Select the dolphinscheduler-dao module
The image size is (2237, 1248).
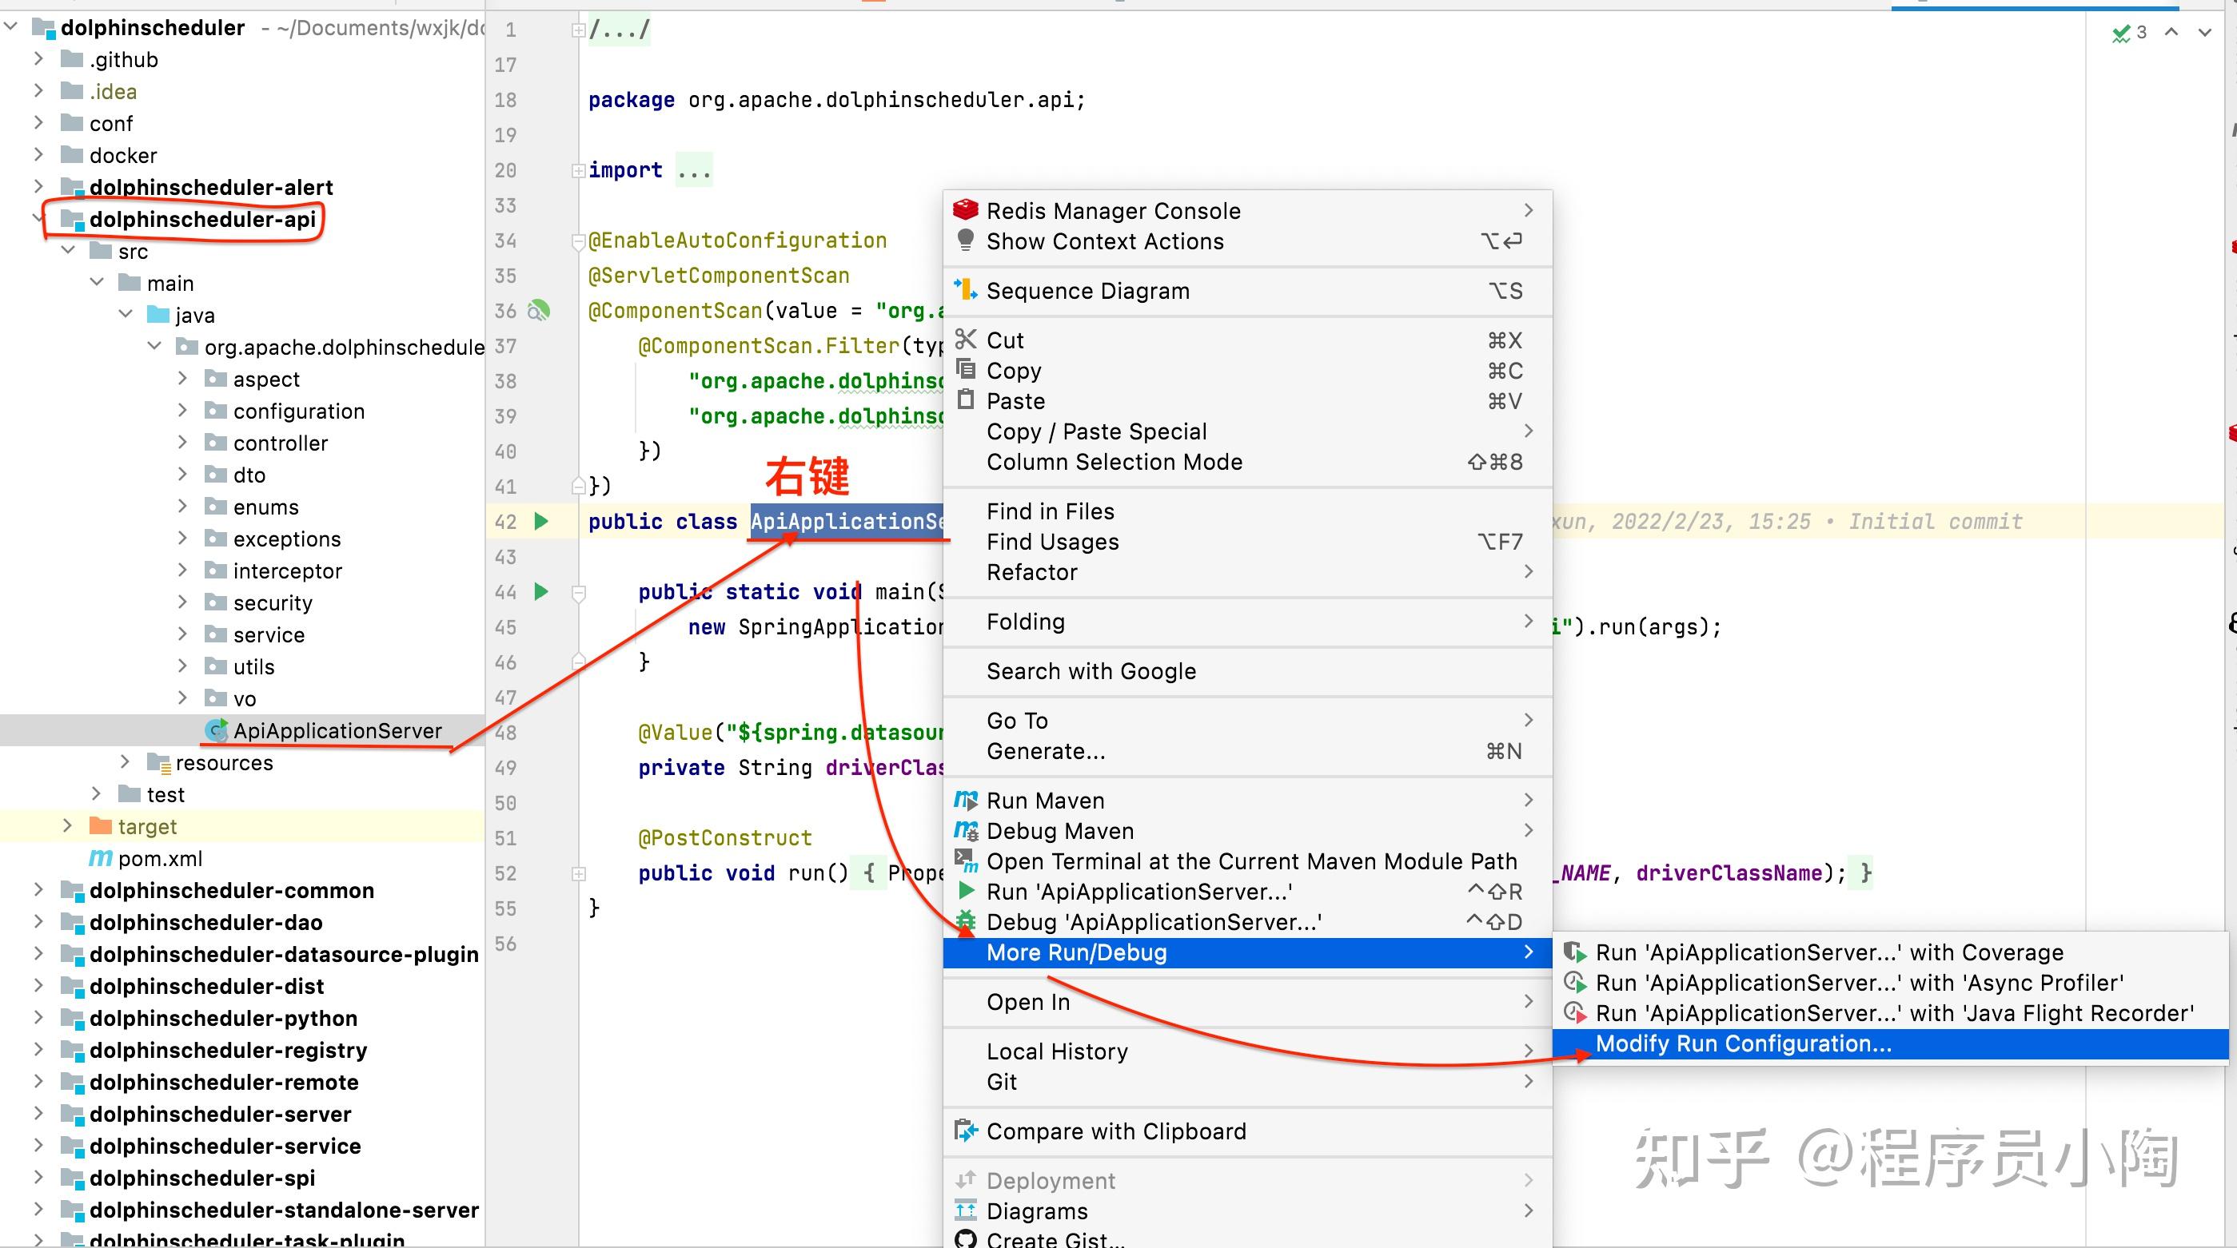coord(242,922)
